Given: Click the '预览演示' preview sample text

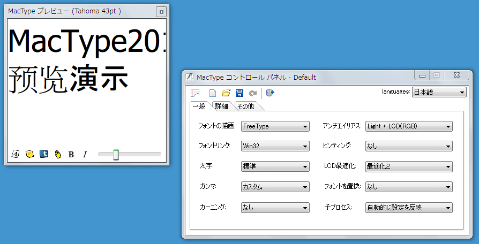Looking at the screenshot, I should [68, 79].
